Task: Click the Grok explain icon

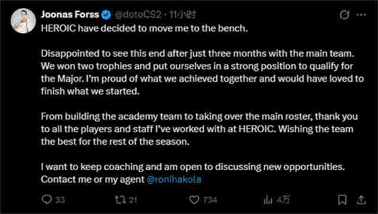Action: [x=344, y=15]
